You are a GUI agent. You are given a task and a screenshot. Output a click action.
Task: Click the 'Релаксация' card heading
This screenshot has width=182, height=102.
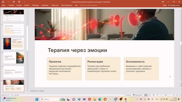(95, 62)
